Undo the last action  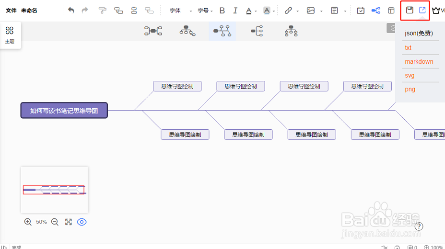71,11
